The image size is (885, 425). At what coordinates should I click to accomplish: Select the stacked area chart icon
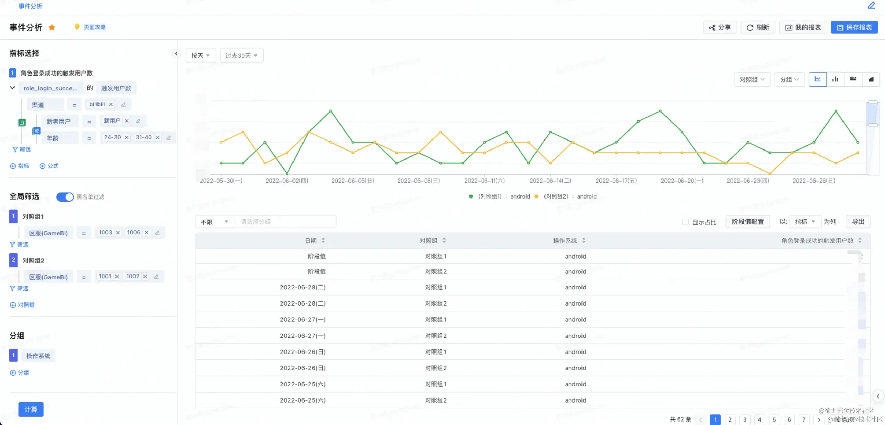pos(853,79)
